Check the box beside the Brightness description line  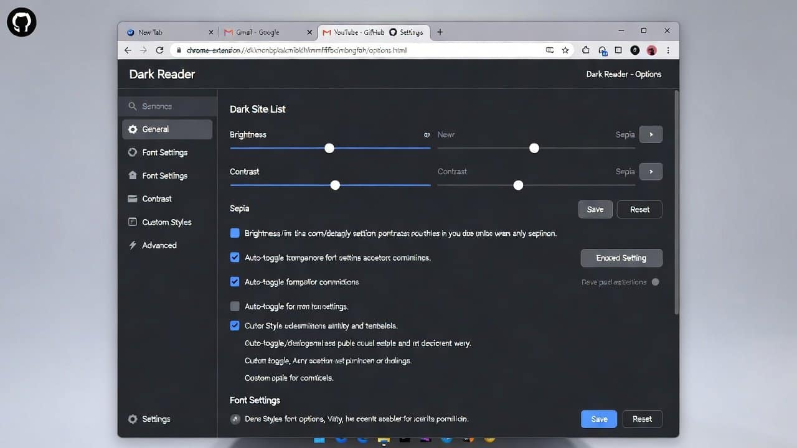click(x=235, y=233)
